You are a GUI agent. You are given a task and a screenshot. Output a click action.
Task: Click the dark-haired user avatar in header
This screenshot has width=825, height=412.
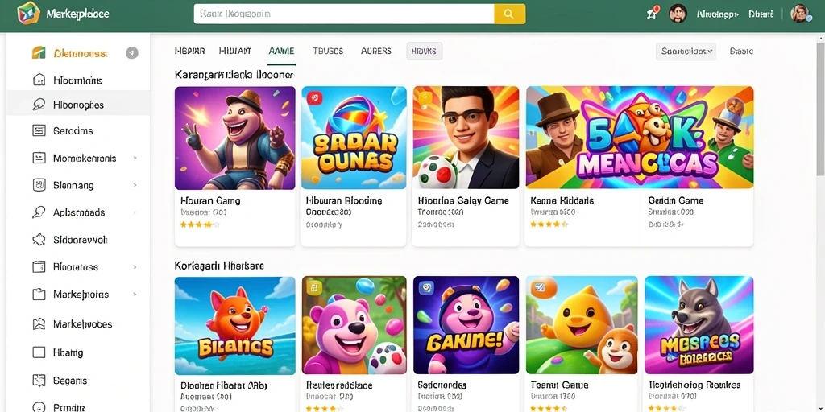[678, 14]
